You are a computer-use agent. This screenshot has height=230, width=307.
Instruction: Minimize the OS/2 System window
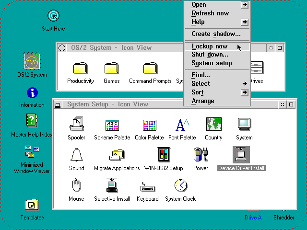tap(271, 48)
